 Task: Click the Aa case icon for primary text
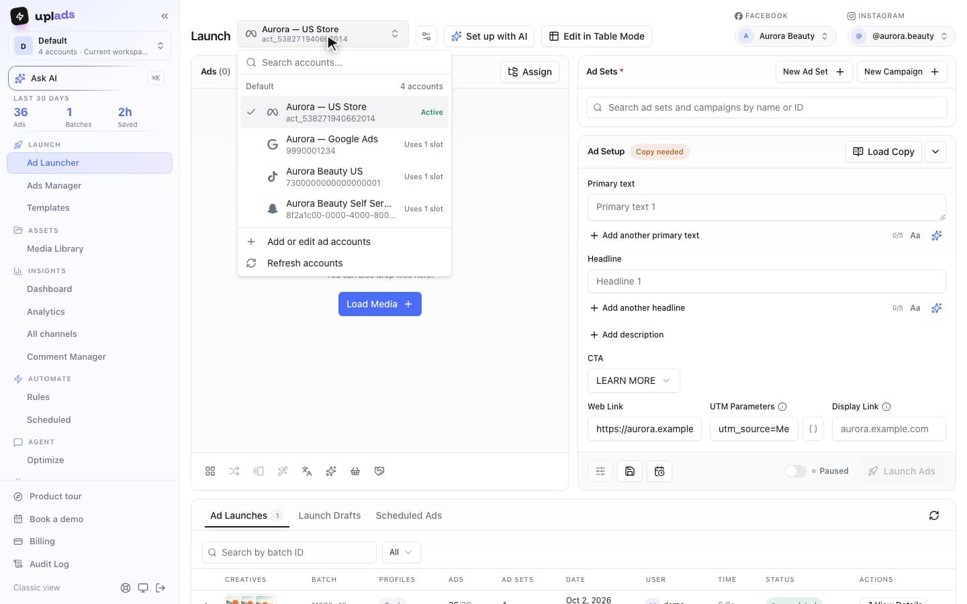(x=915, y=236)
